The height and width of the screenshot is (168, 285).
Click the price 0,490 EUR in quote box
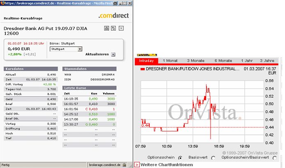19,49
